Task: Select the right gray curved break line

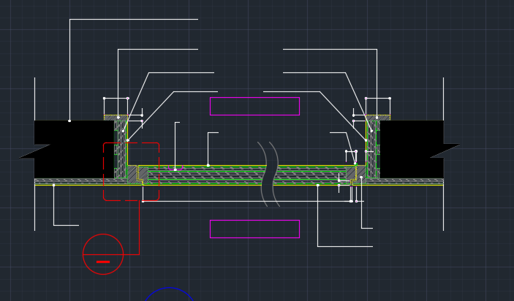Action: coord(275,175)
